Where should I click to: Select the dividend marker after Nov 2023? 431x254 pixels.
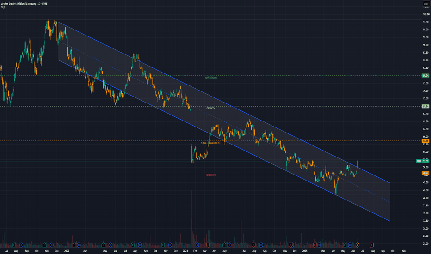coord(170,245)
